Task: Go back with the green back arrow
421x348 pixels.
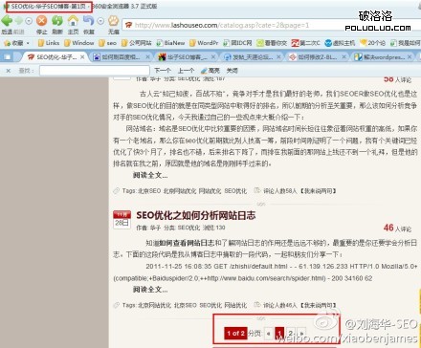Action: pyautogui.click(x=7, y=21)
